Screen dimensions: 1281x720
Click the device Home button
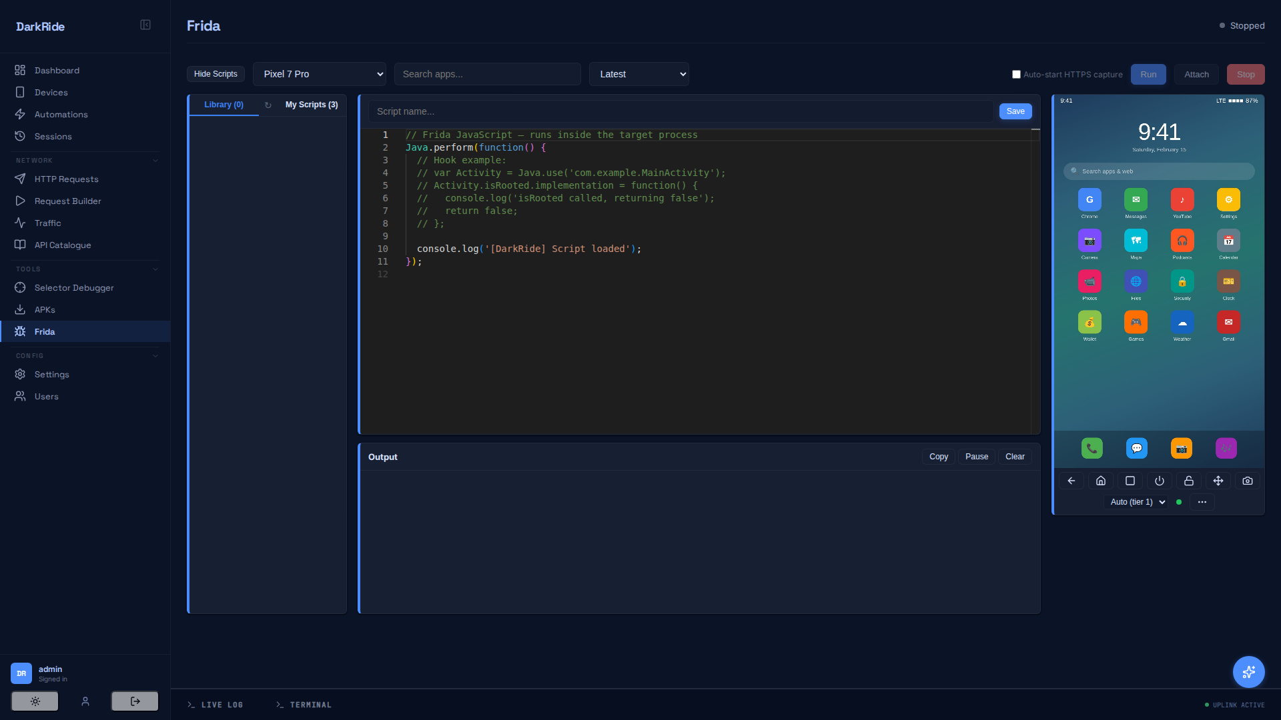1101,481
